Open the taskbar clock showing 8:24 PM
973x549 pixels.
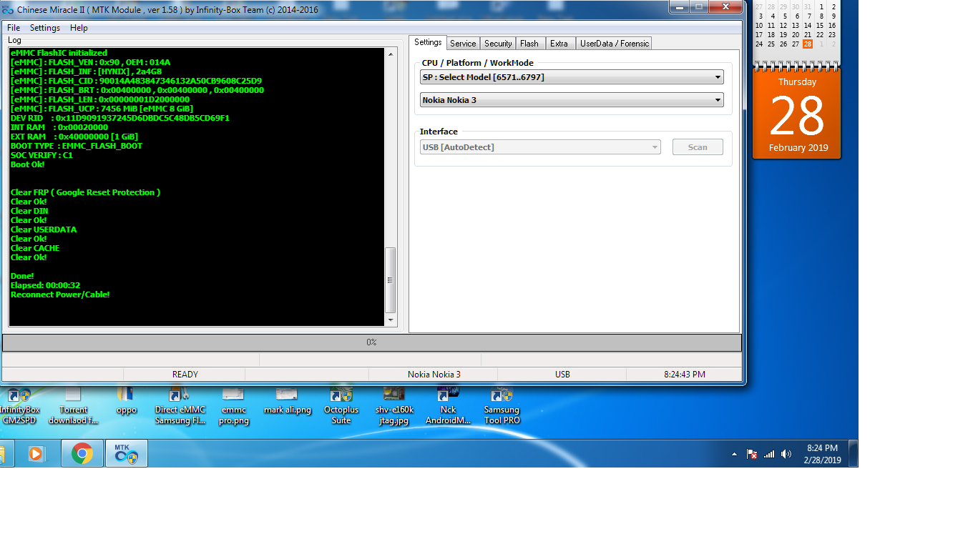tap(821, 454)
